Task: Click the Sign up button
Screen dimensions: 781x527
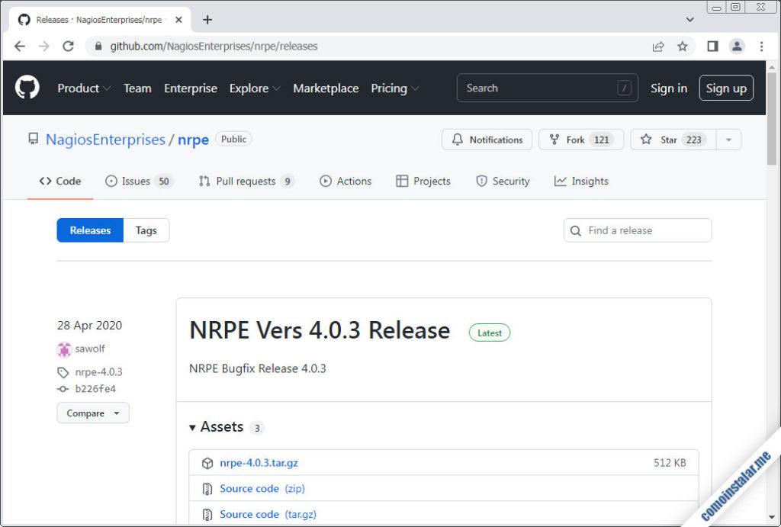Action: (x=726, y=88)
